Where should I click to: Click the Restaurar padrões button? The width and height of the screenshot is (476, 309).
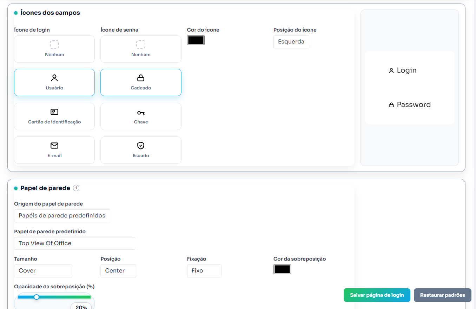[442, 295]
